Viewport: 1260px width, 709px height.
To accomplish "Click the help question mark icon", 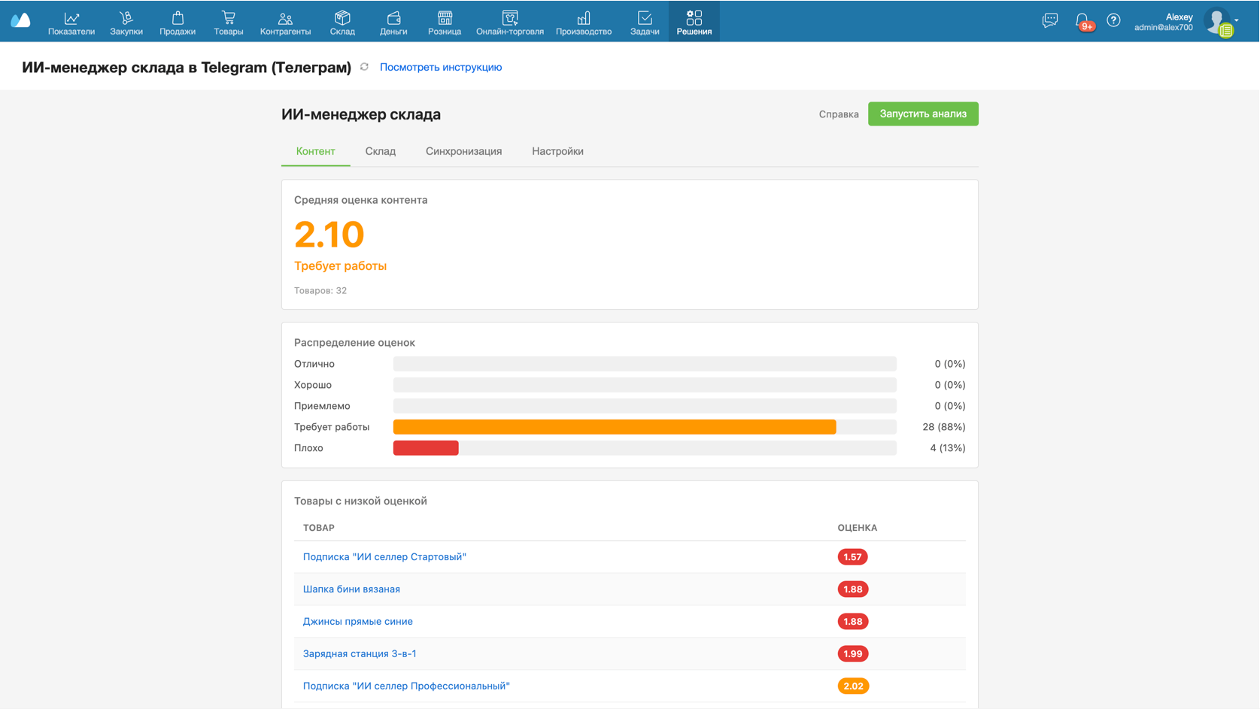I will [x=1113, y=21].
